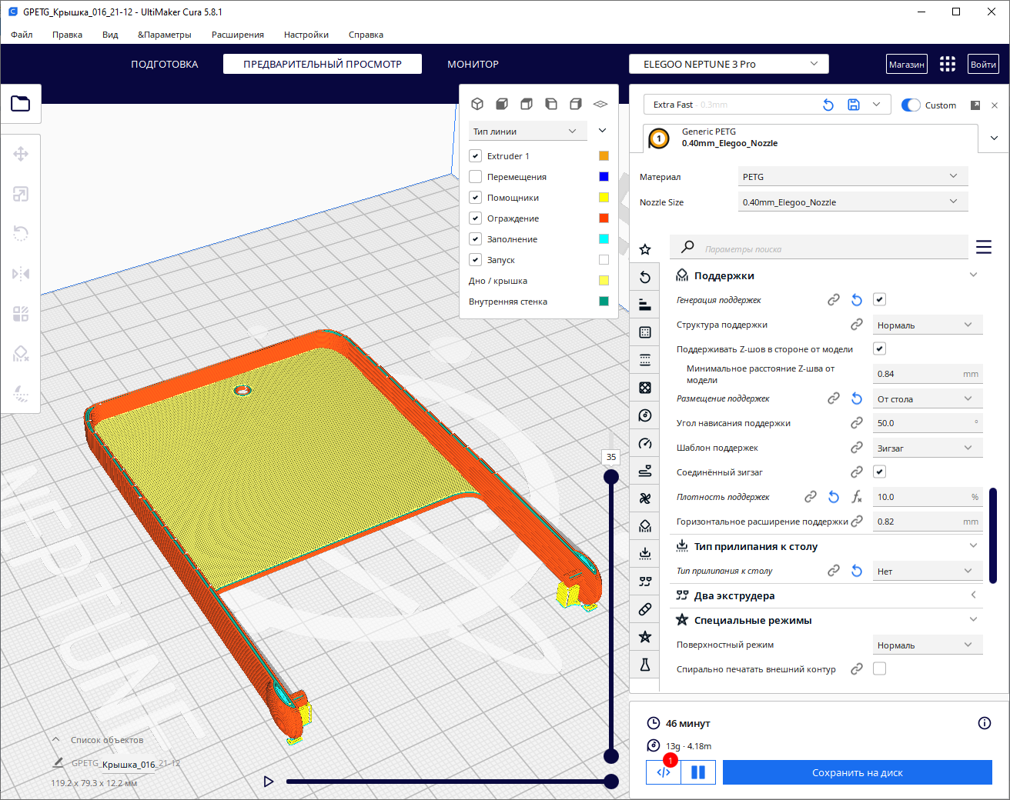Open the ELEGOO NEPTUNE 3 Pro printer dropdown
The image size is (1010, 800).
coord(728,64)
